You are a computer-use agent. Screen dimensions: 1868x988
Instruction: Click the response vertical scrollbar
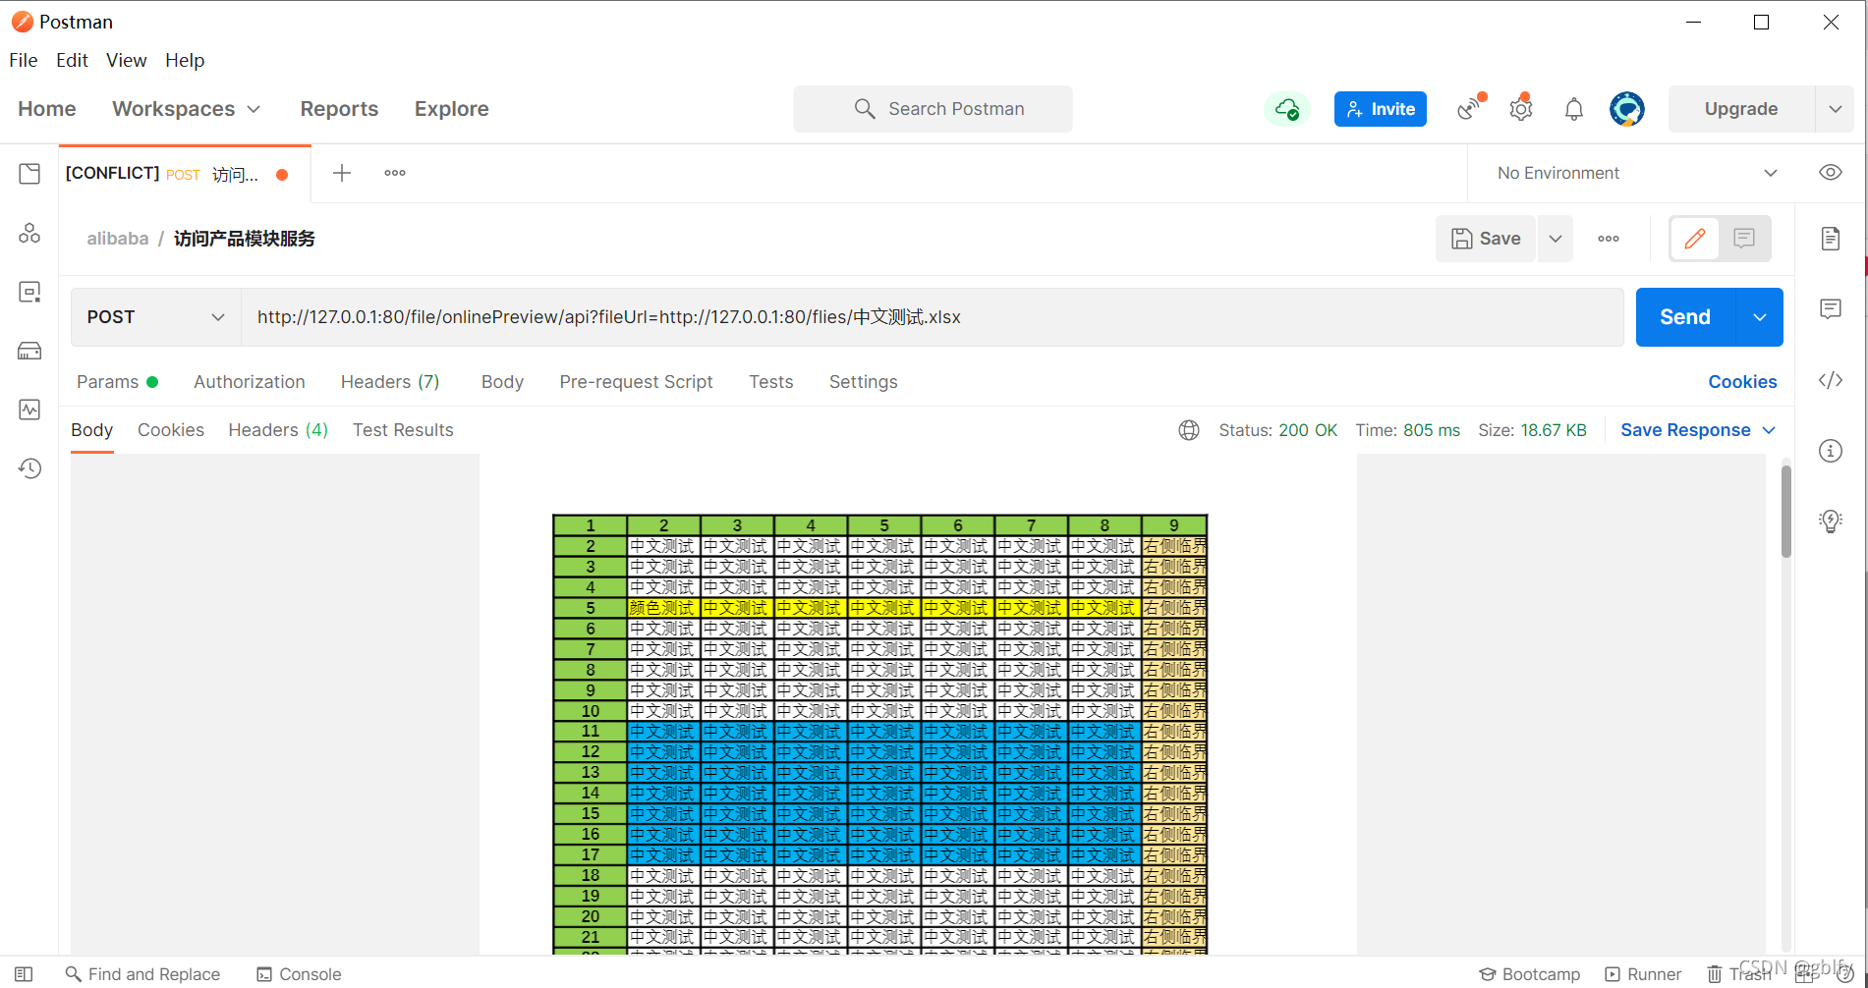tap(1786, 511)
